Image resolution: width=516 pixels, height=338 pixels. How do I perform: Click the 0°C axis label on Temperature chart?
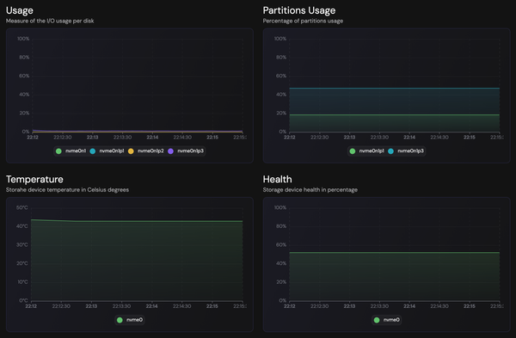[x=23, y=300]
